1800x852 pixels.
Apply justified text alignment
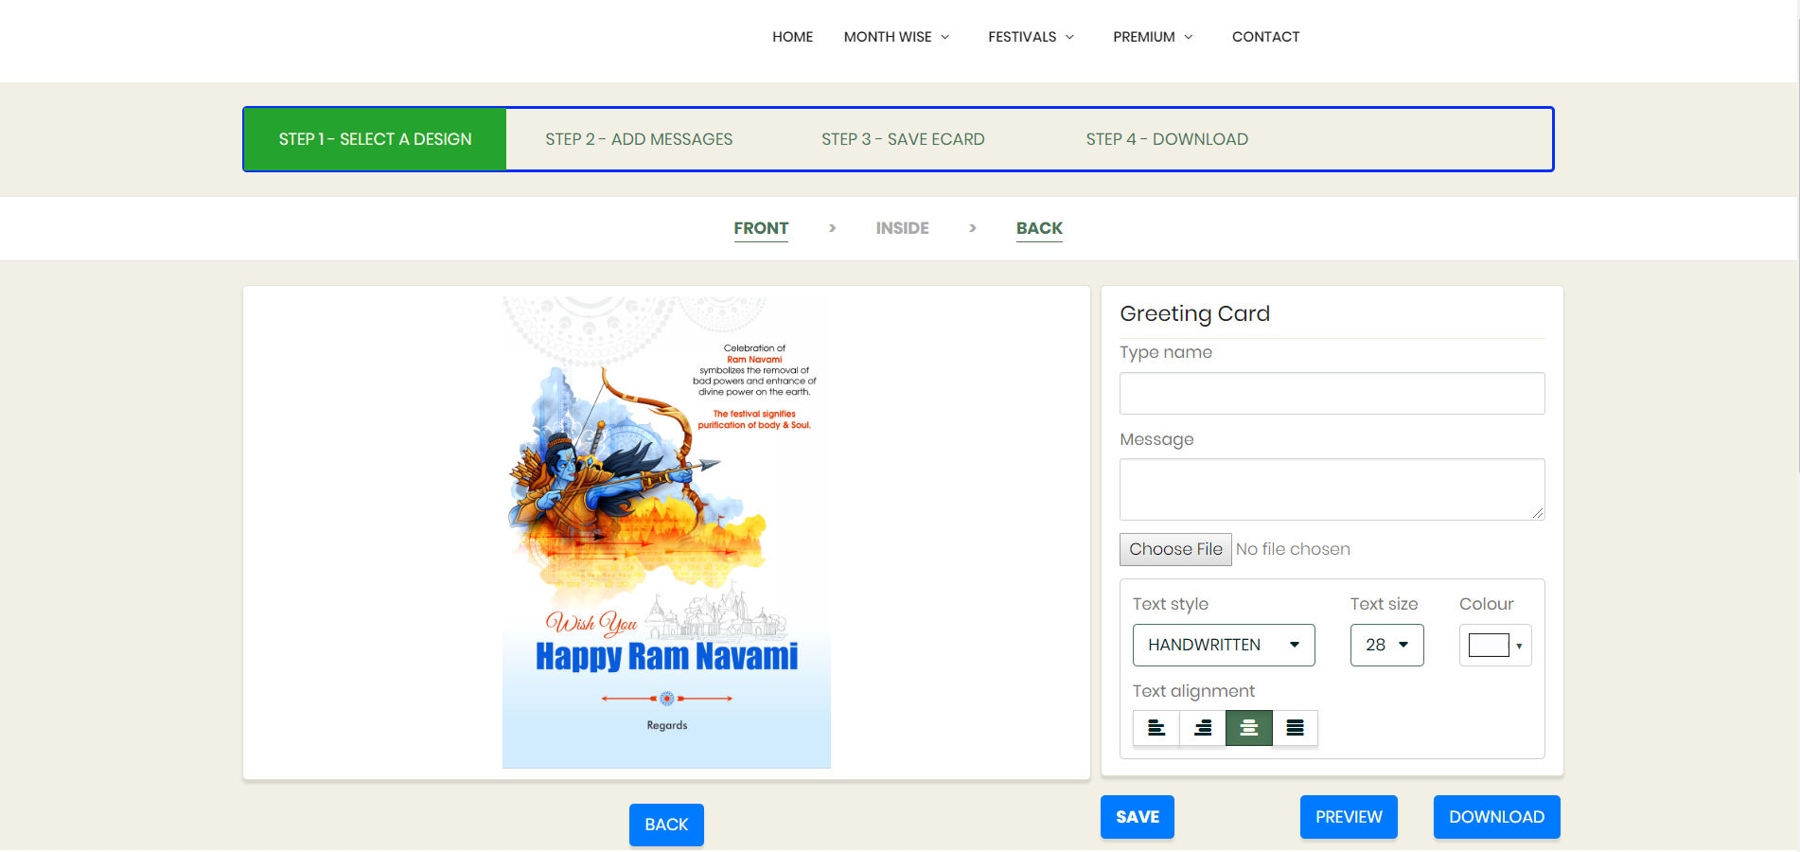point(1295,728)
